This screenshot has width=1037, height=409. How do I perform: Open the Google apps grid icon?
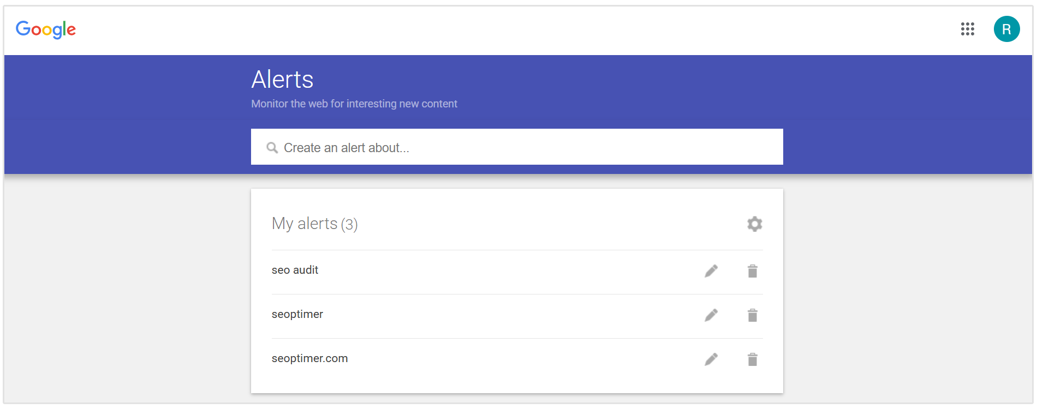coord(968,29)
